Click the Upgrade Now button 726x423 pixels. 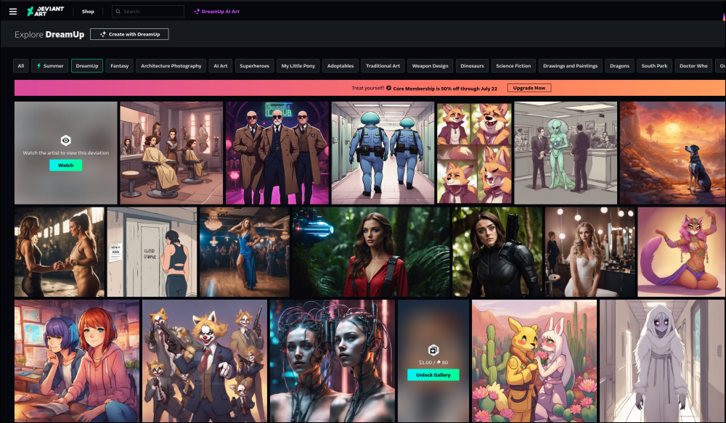(529, 88)
